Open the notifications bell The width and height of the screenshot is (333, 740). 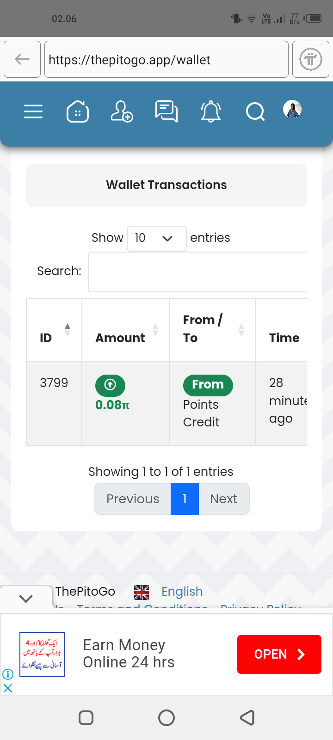[211, 111]
